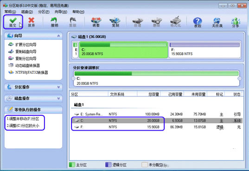Open the 分区(P) menu

[44, 12]
